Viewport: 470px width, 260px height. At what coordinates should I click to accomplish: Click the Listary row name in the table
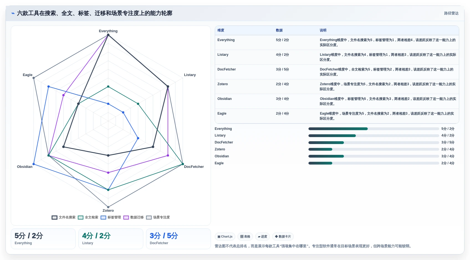point(223,55)
